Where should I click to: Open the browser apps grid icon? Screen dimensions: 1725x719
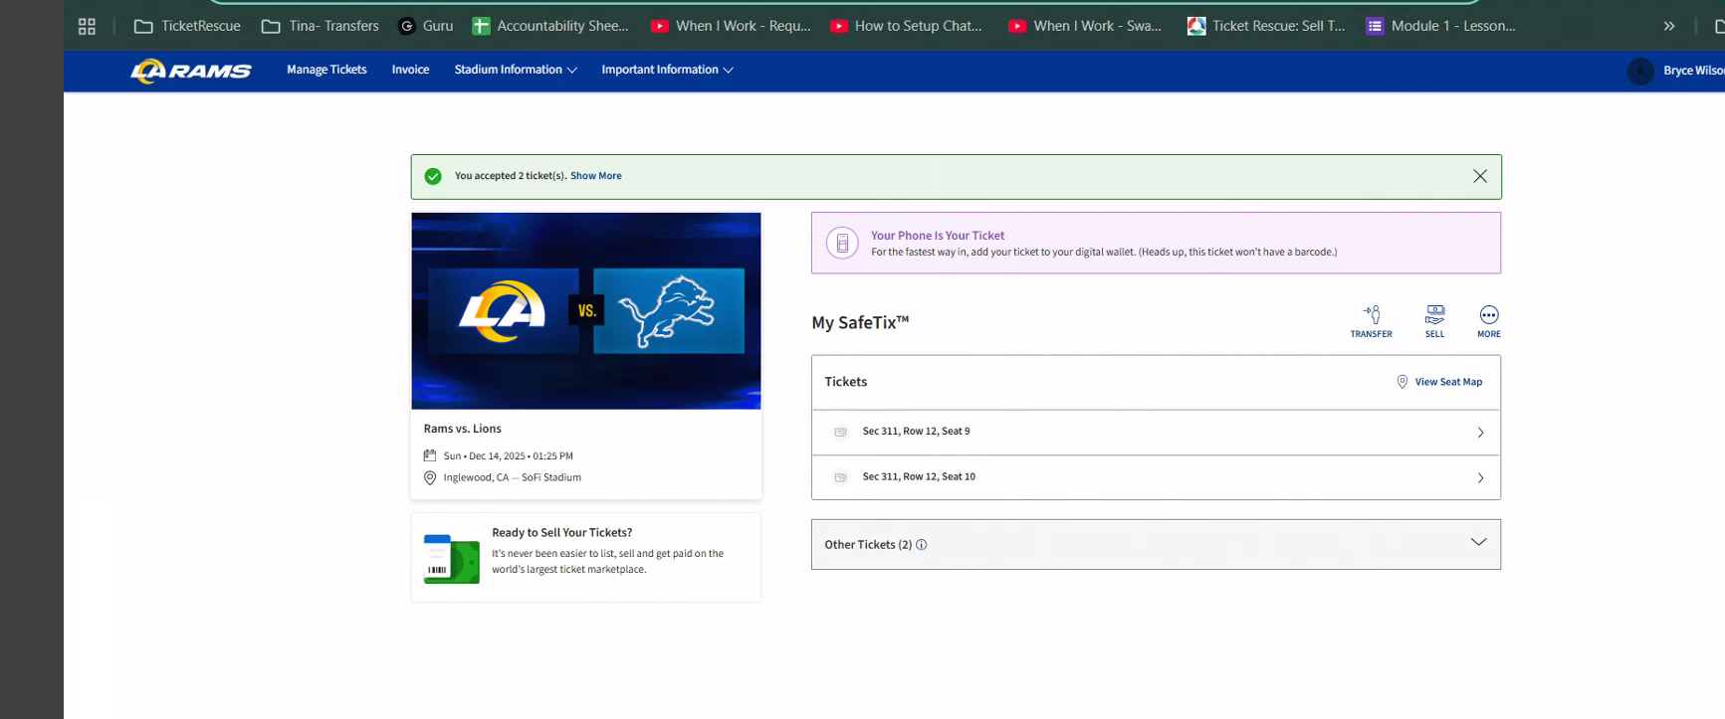tap(87, 26)
